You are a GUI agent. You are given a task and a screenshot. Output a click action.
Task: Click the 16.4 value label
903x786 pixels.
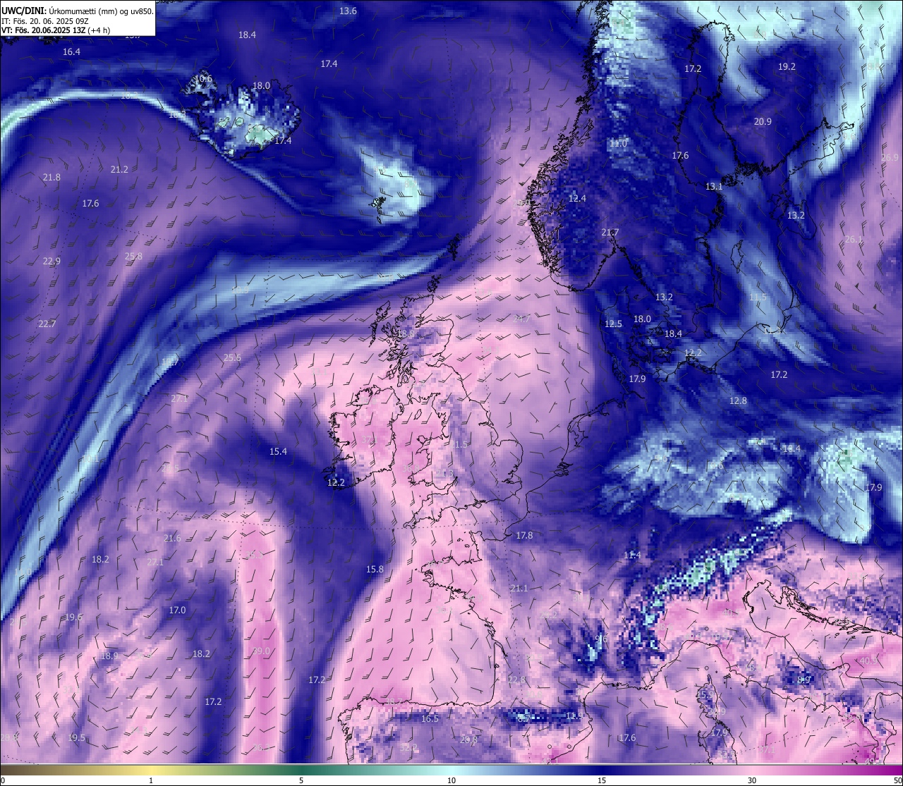(71, 52)
